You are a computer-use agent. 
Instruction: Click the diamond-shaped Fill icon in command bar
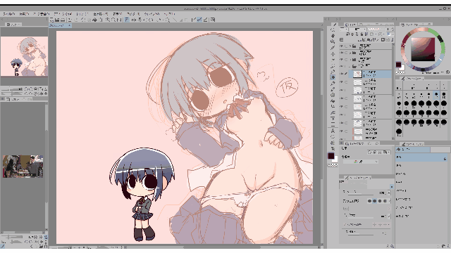(94, 20)
